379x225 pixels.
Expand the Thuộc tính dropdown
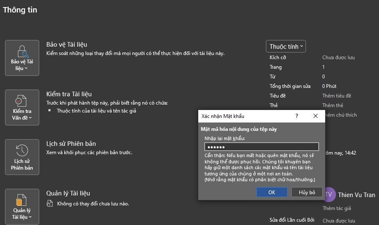pos(286,46)
